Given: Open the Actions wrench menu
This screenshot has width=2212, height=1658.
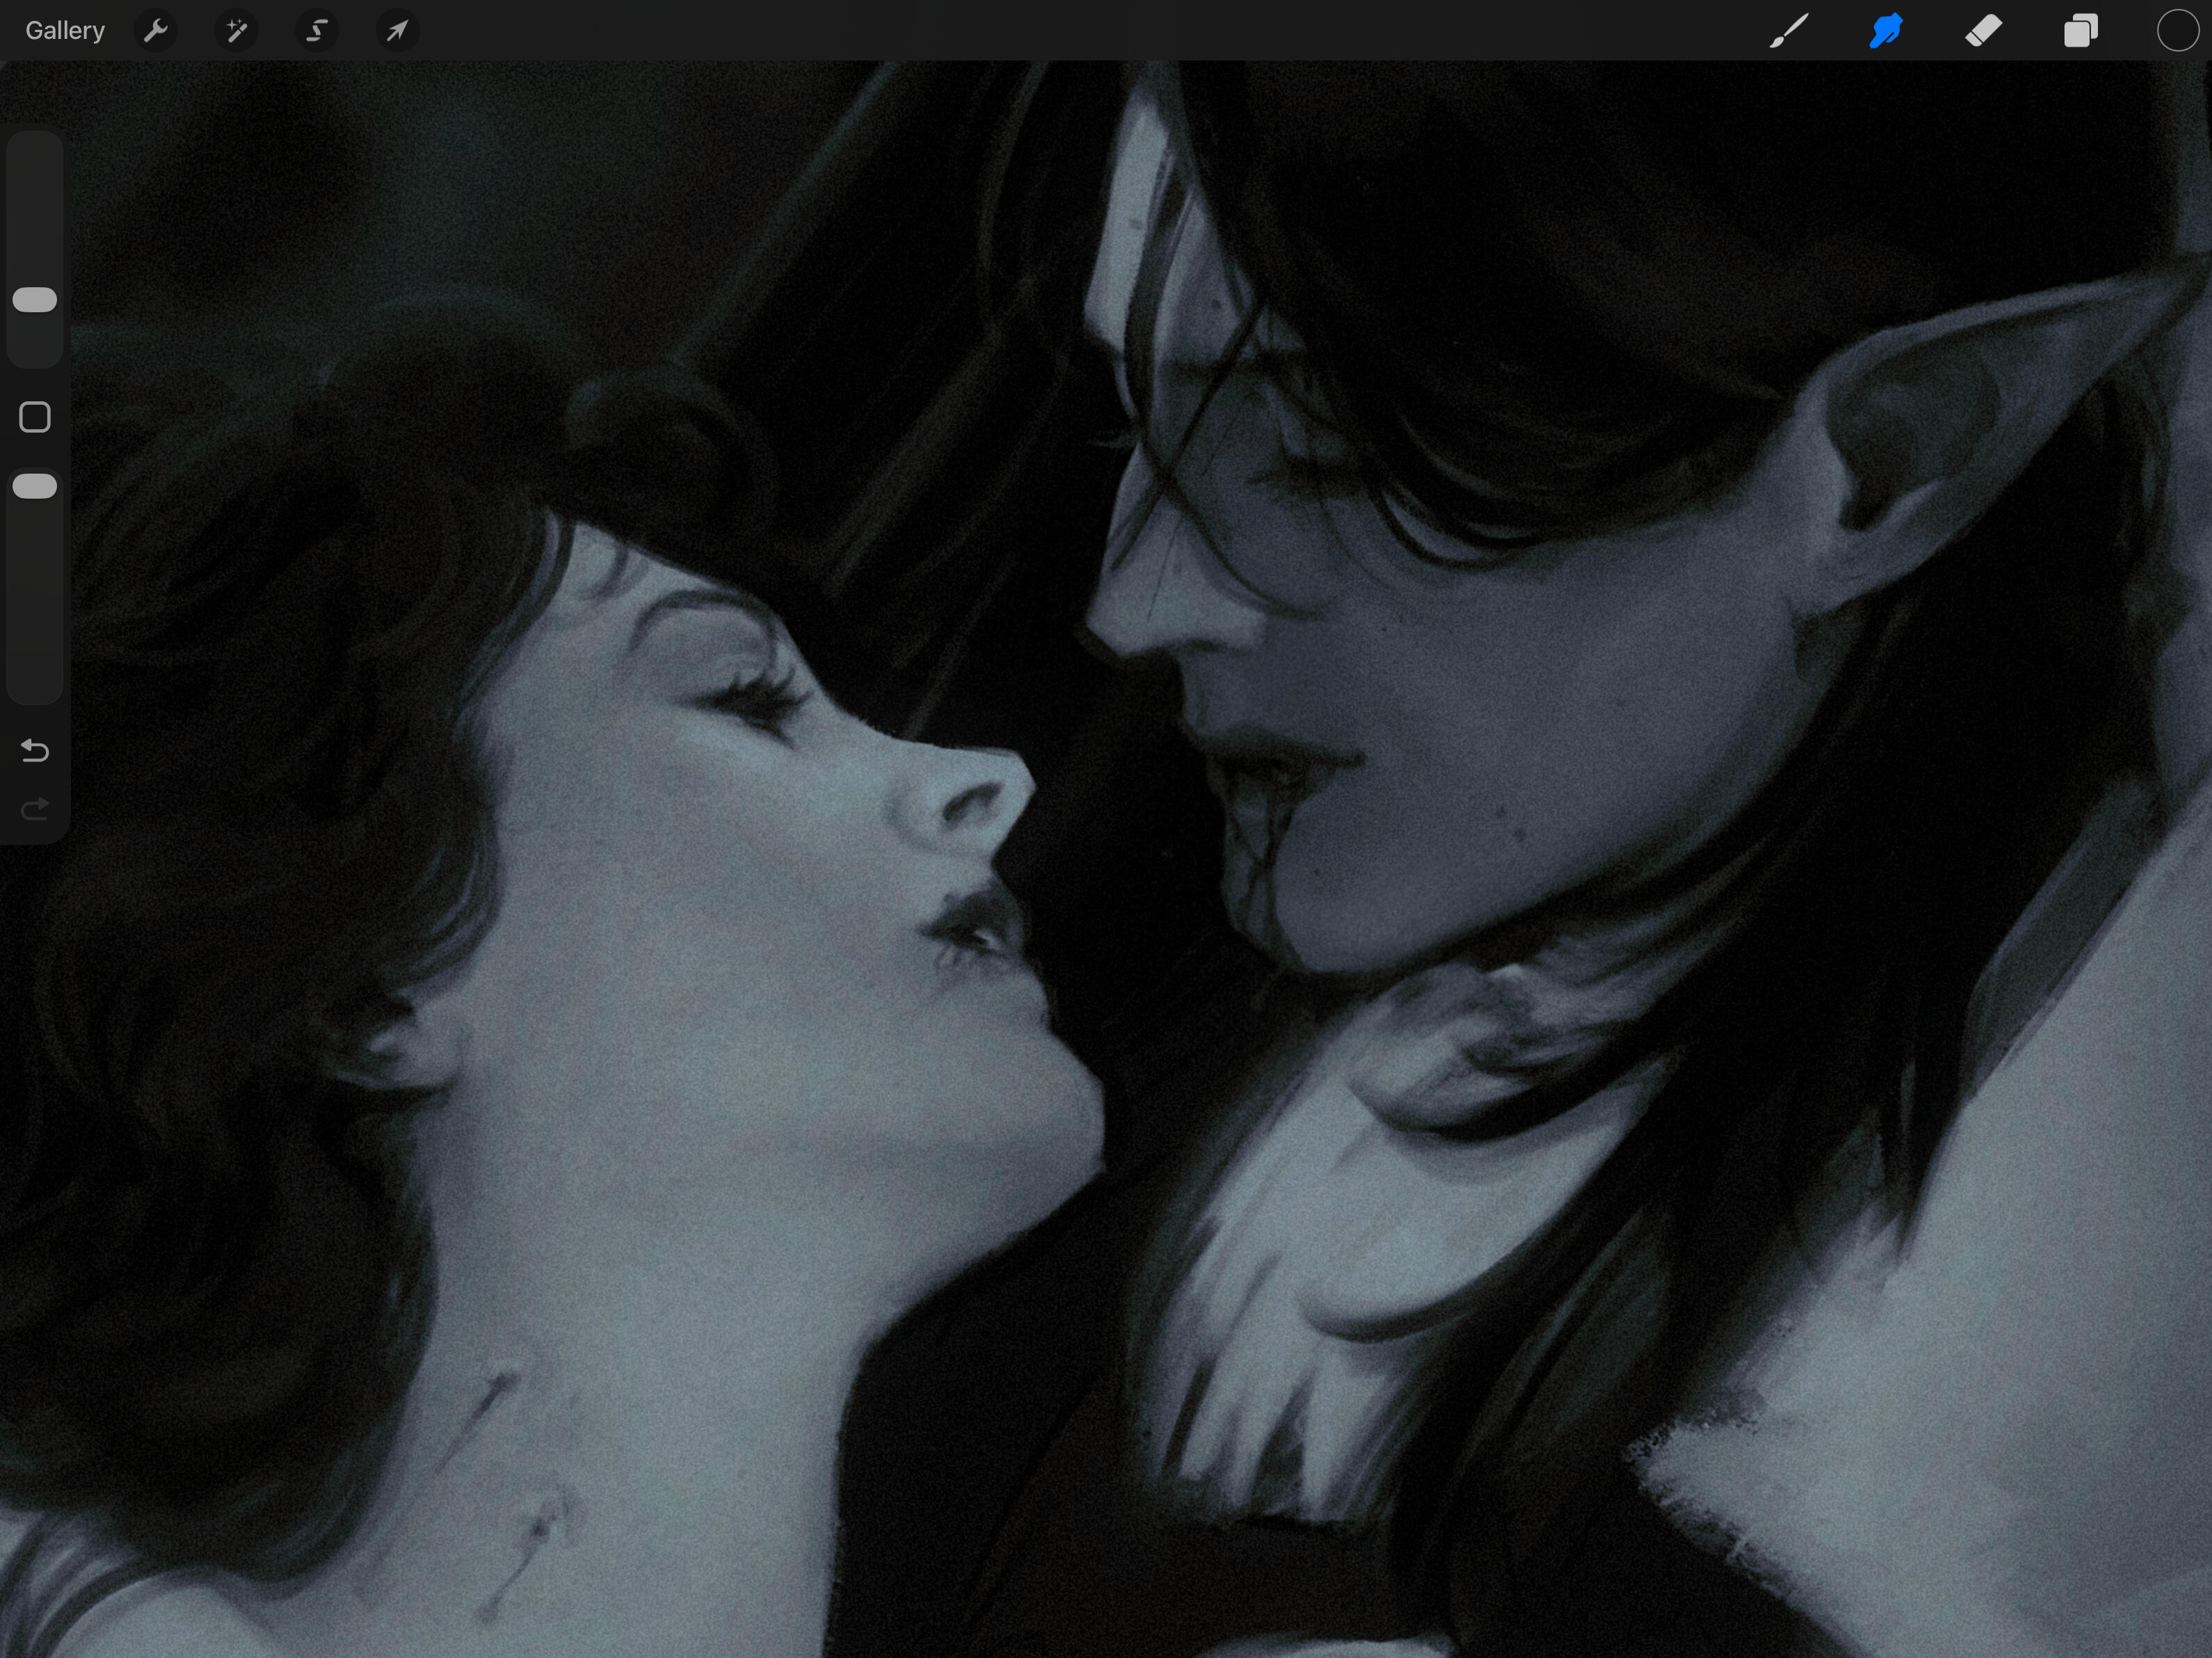Looking at the screenshot, I should pyautogui.click(x=155, y=31).
